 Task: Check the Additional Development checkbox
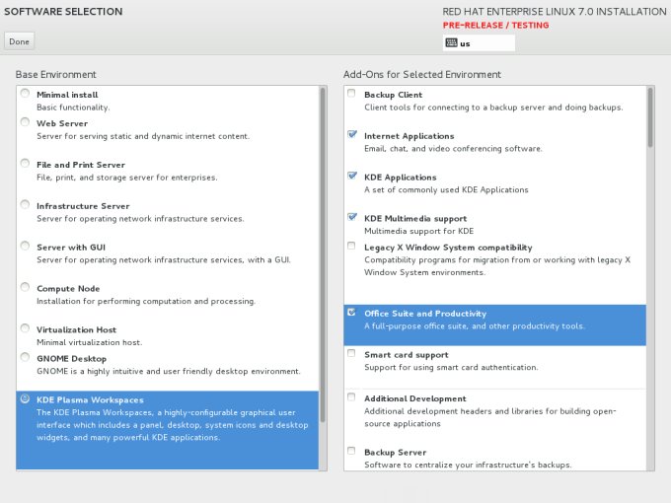351,396
